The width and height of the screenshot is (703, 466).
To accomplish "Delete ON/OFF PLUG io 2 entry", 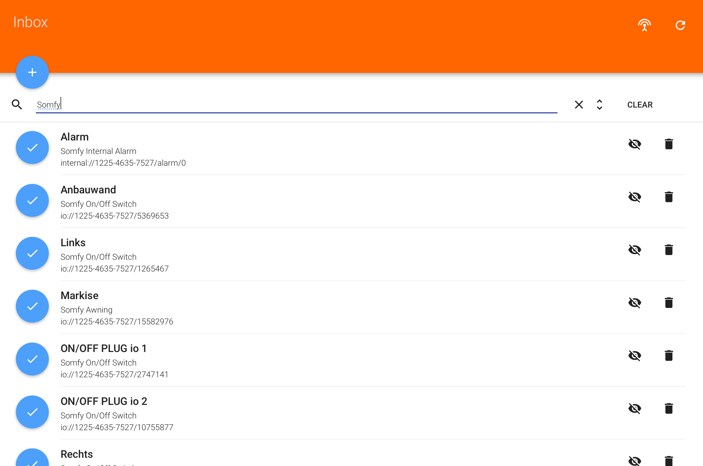I will click(669, 409).
